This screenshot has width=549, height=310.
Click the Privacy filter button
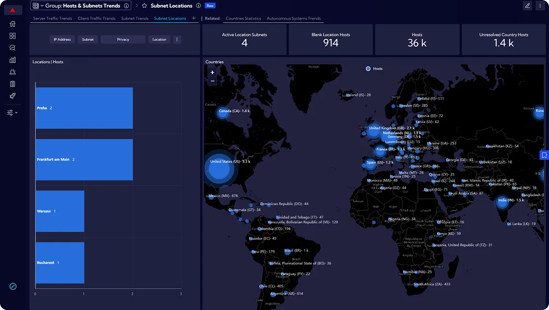pos(123,39)
